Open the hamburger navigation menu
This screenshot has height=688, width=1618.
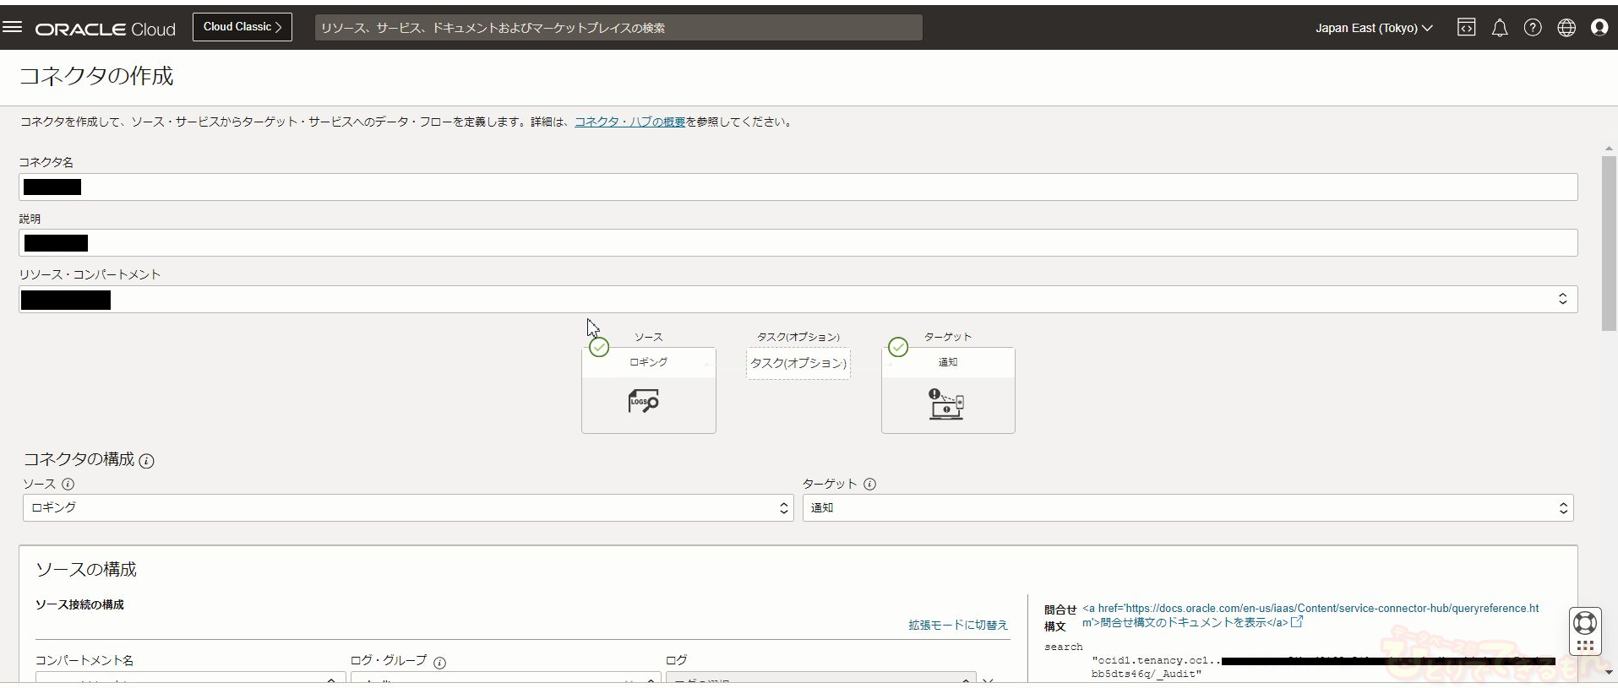[x=12, y=27]
